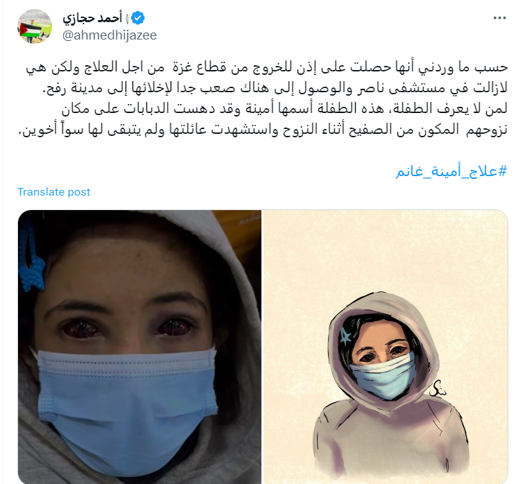The width and height of the screenshot is (518, 484).
Task: Open the right hooded girl illustration
Action: click(x=385, y=347)
